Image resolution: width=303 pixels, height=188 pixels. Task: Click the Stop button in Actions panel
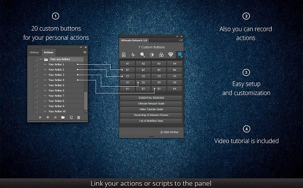point(40,118)
